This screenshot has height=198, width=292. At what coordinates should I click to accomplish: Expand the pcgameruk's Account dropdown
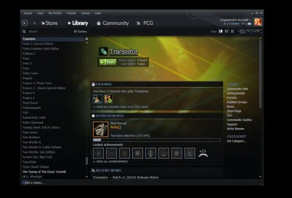tap(236, 20)
